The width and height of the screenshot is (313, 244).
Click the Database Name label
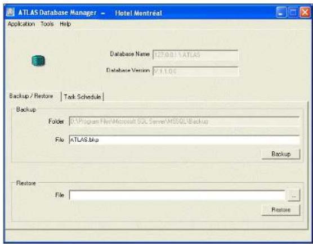[129, 54]
